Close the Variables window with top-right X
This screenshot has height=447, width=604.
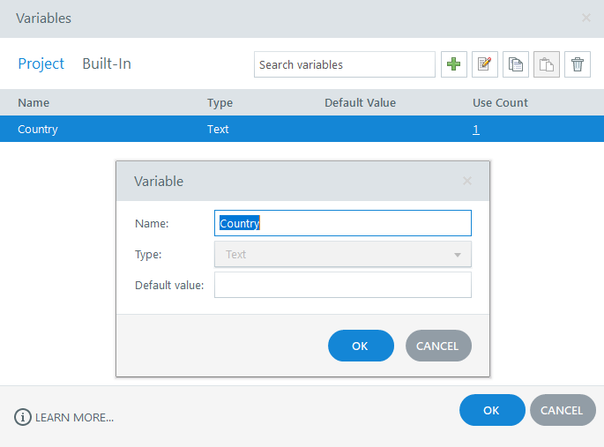(x=586, y=18)
